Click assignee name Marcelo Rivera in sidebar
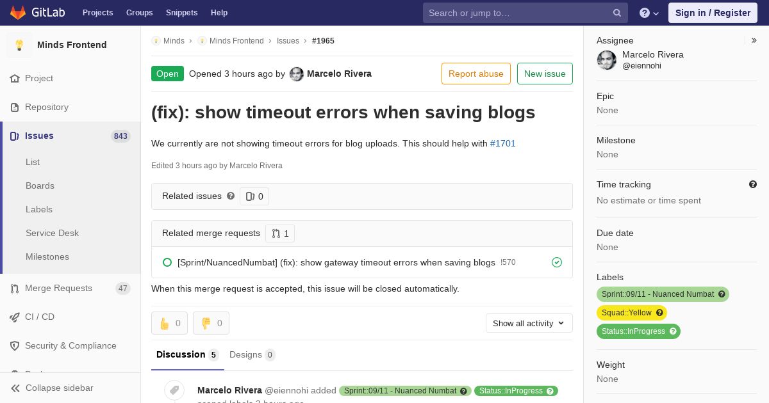Screen dimensions: 769x403 point(653,55)
